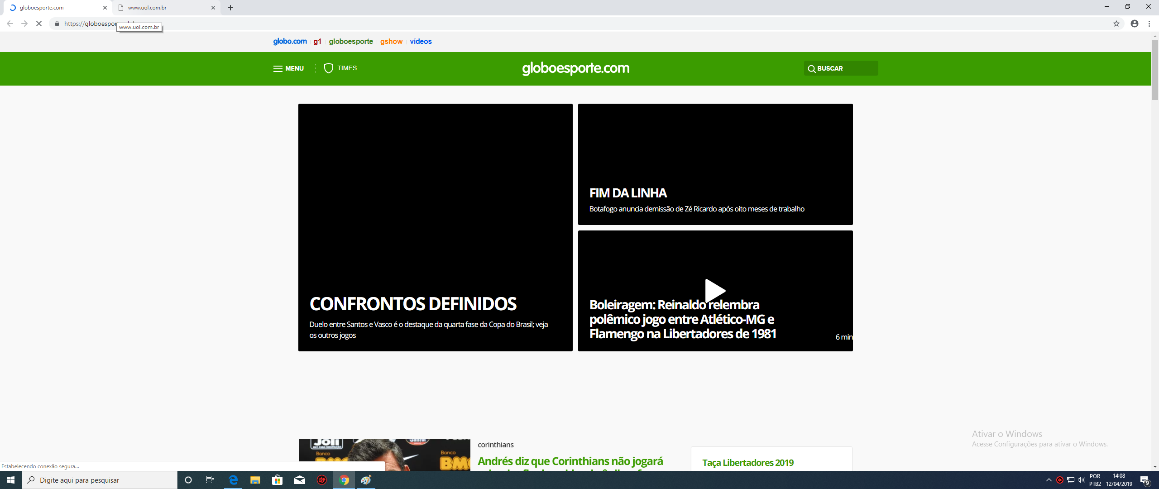Click the scrollbar down arrow

point(1155,466)
